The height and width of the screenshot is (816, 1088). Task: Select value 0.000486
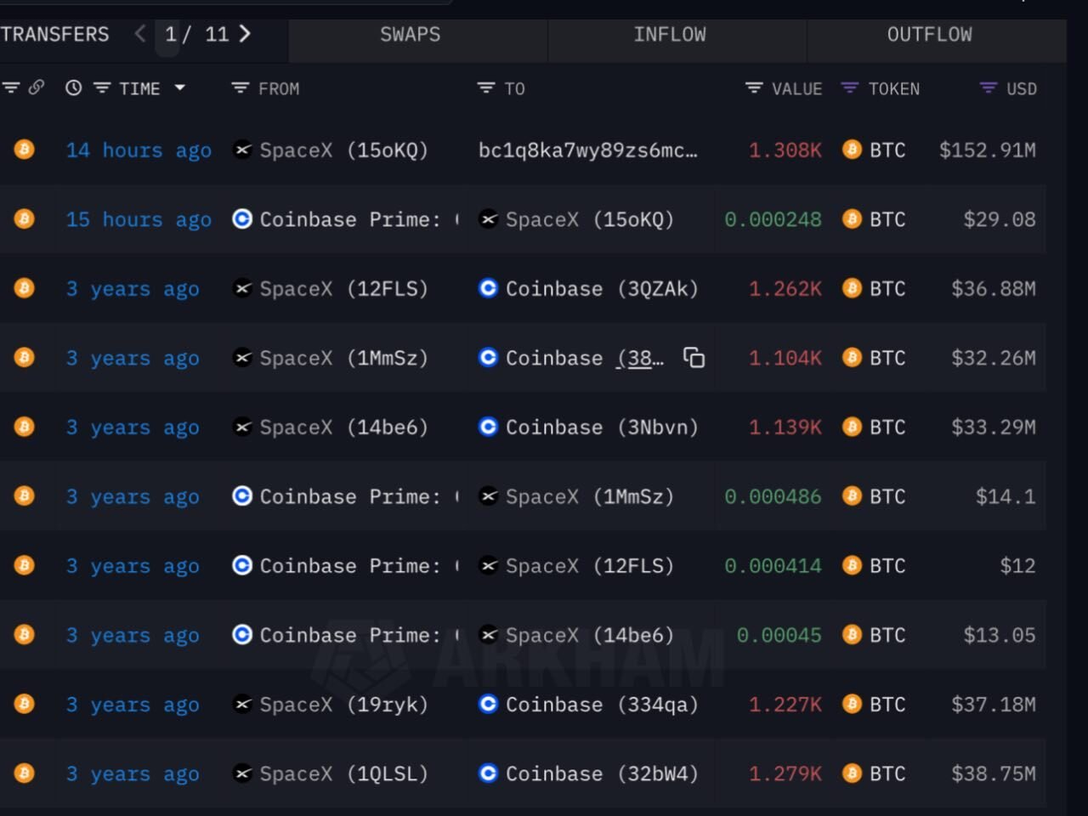[x=773, y=496]
